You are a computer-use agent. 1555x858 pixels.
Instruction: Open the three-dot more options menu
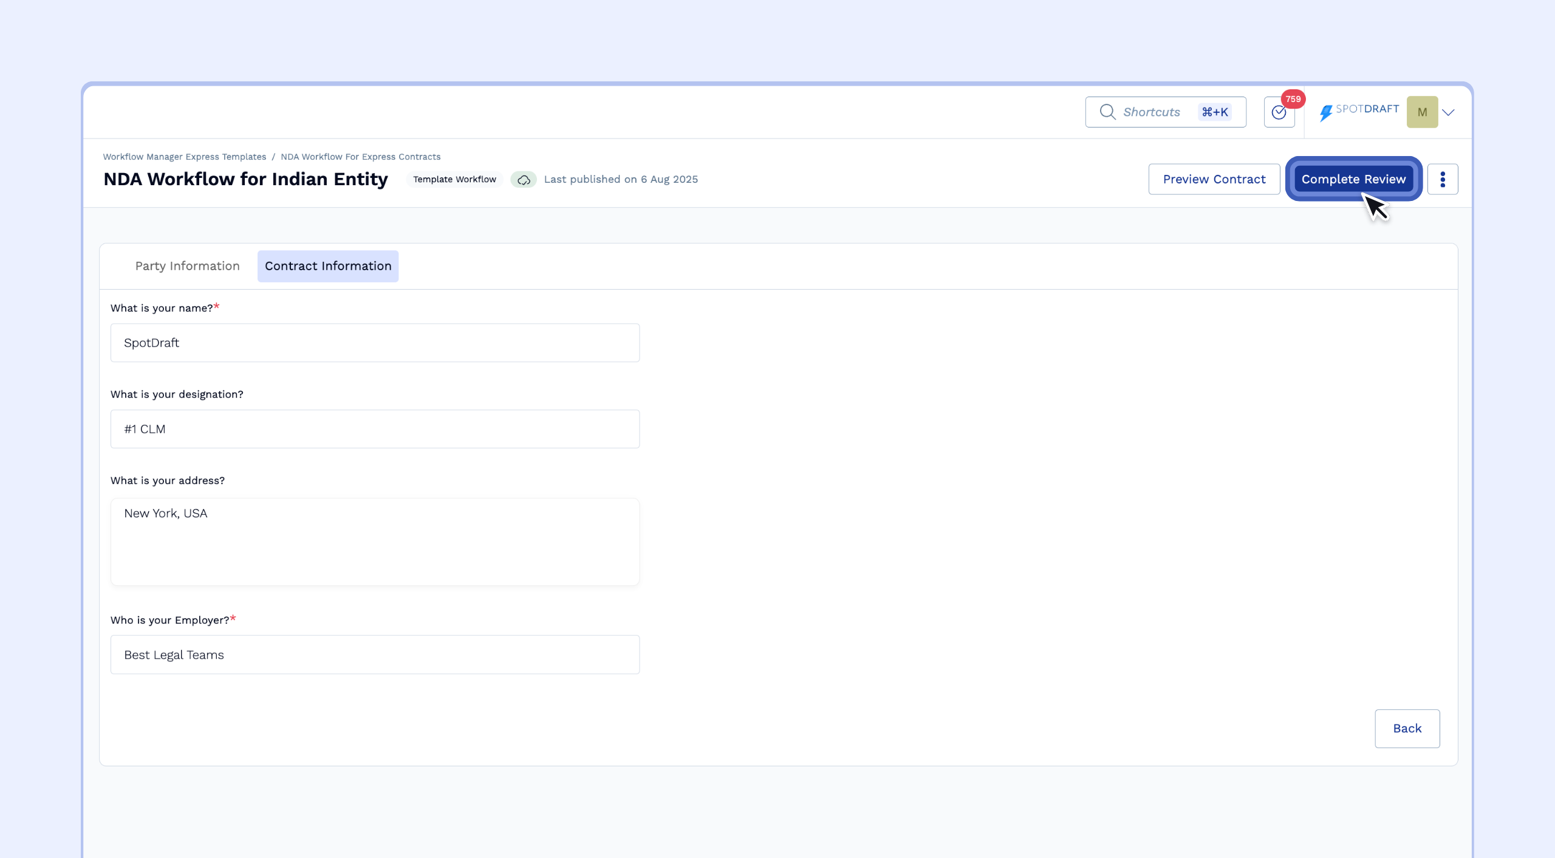(1443, 179)
